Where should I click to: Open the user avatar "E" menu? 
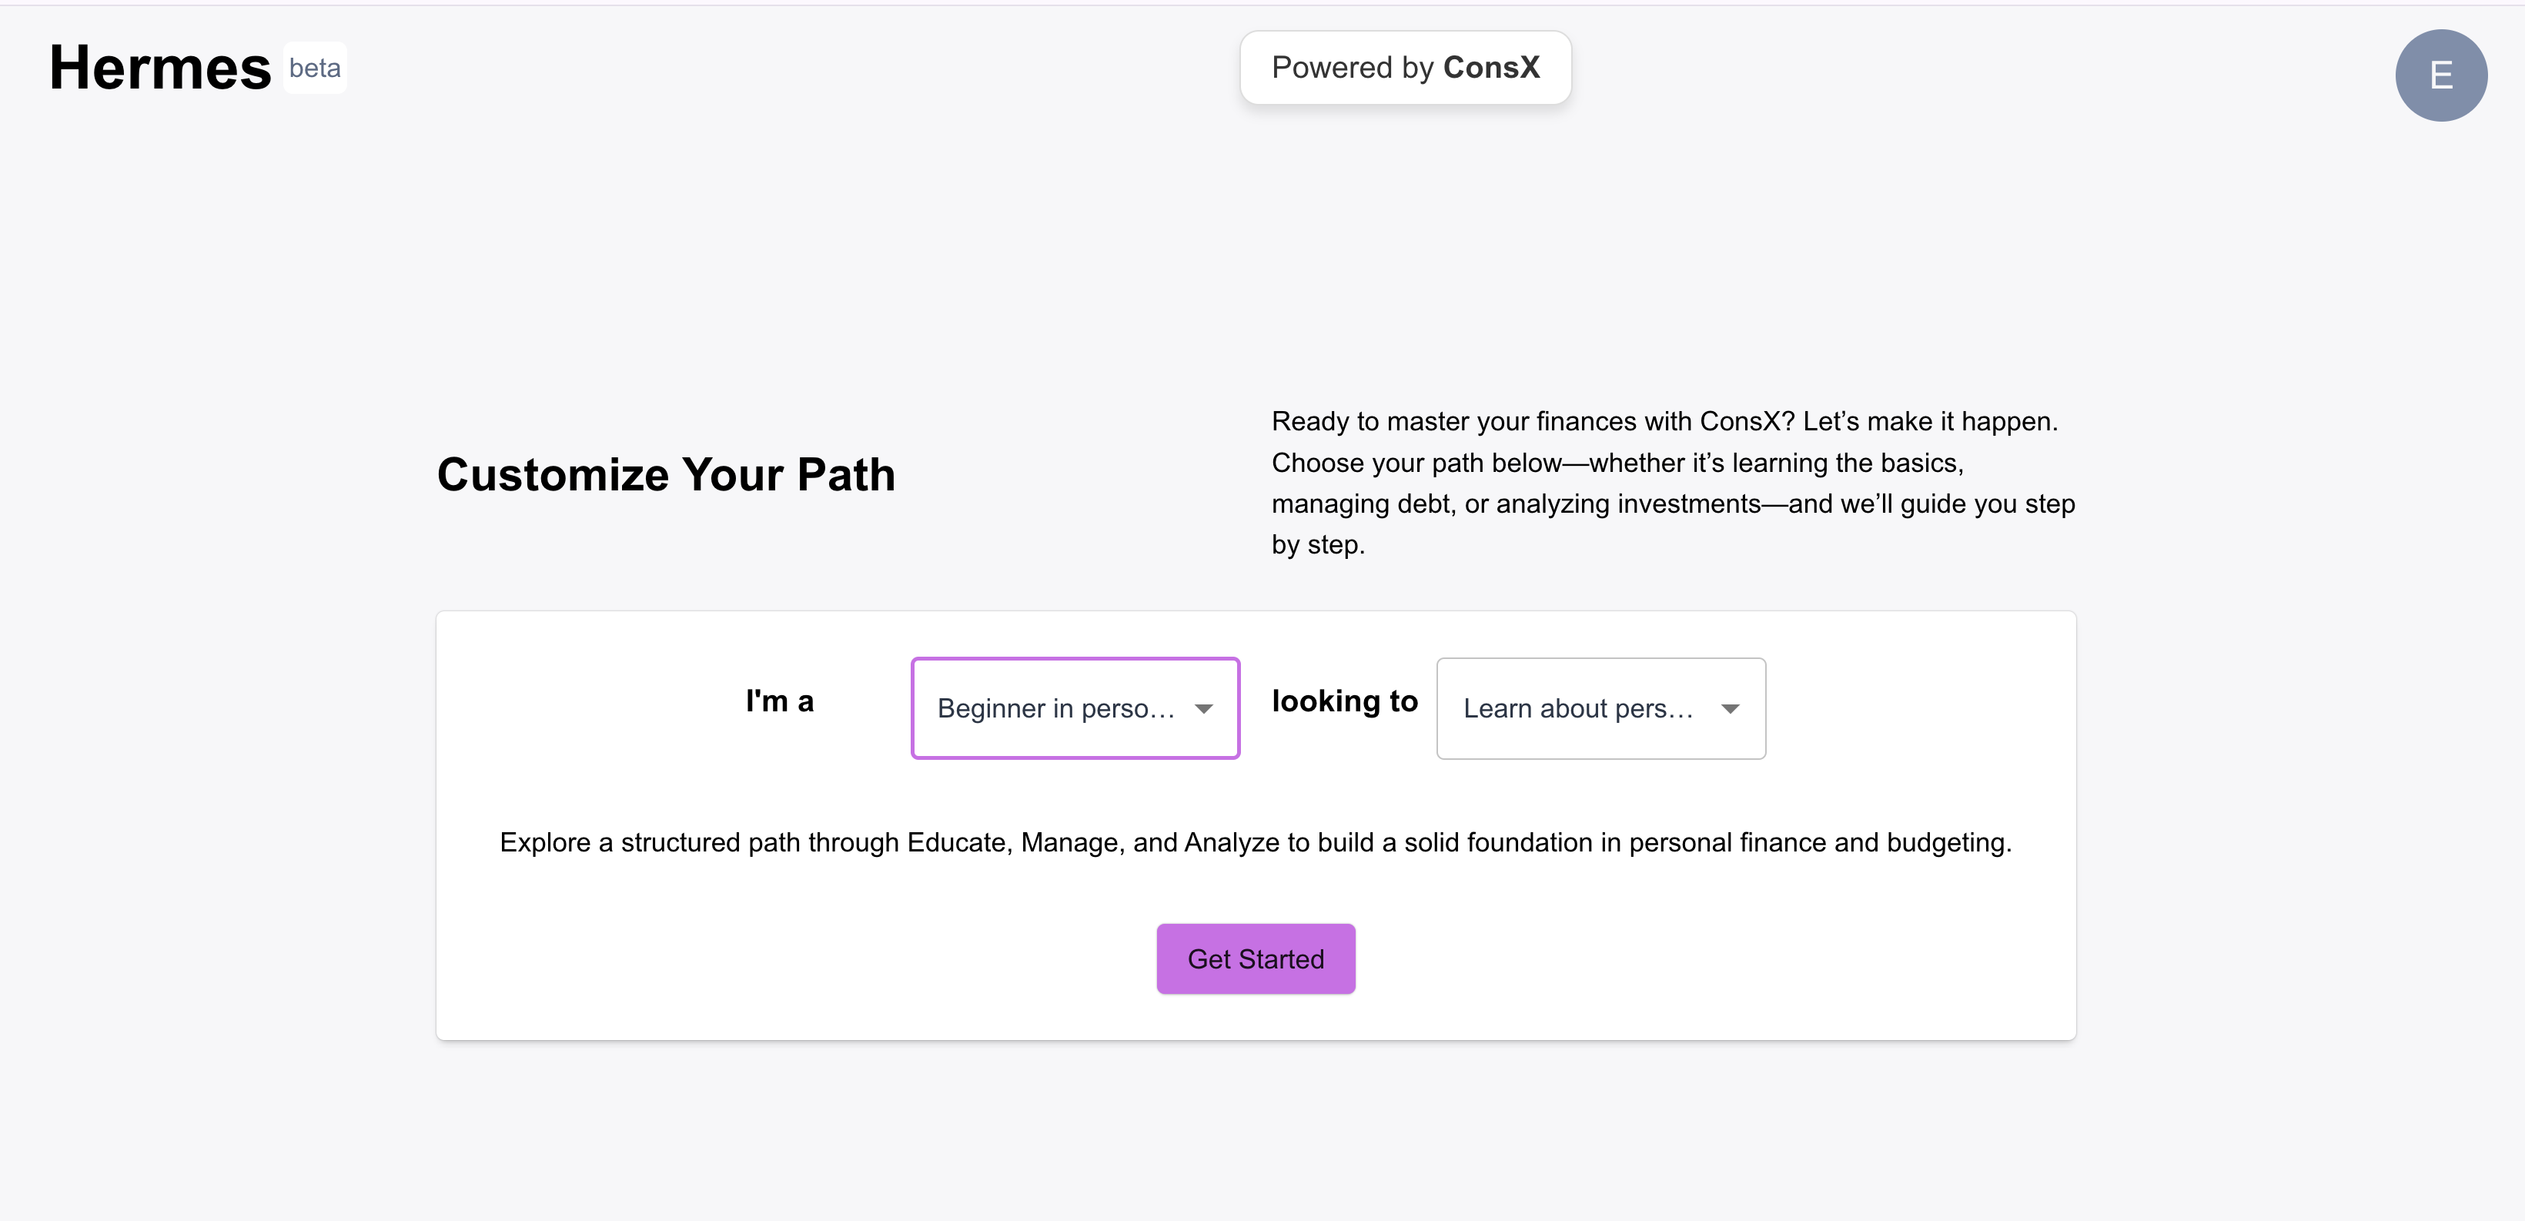2440,75
